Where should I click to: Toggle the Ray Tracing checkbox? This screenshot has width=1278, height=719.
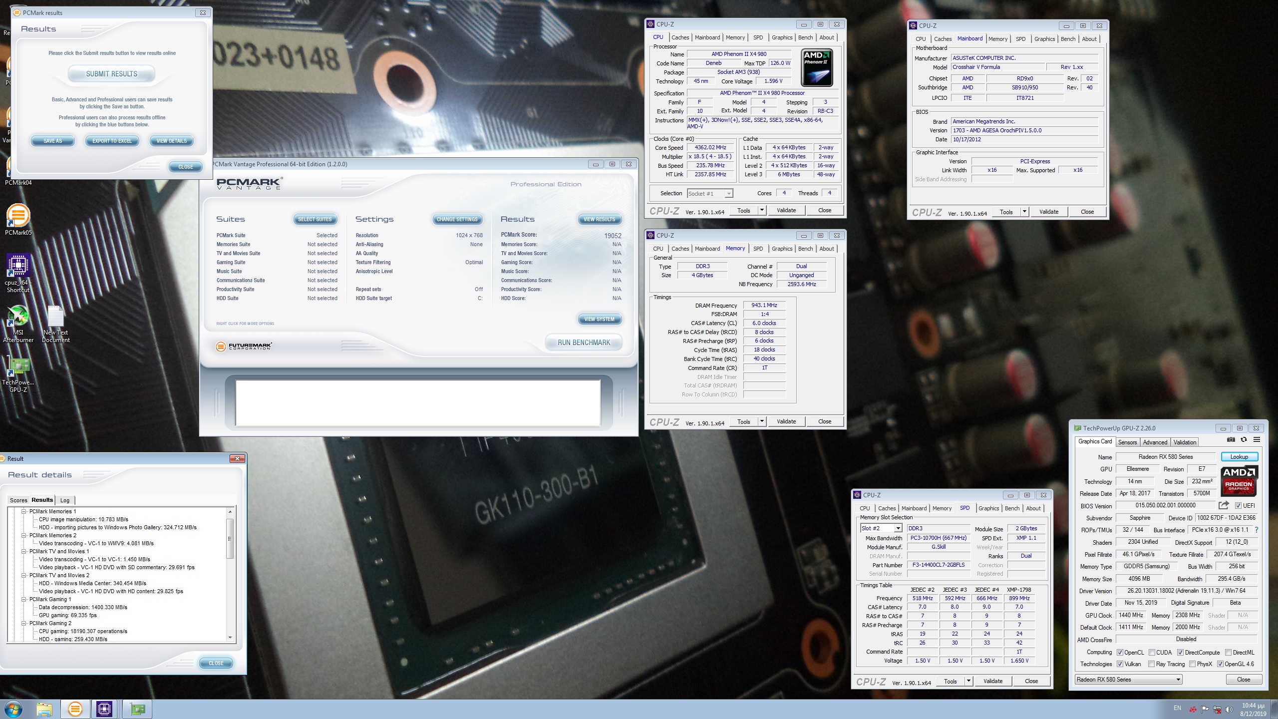click(1151, 664)
